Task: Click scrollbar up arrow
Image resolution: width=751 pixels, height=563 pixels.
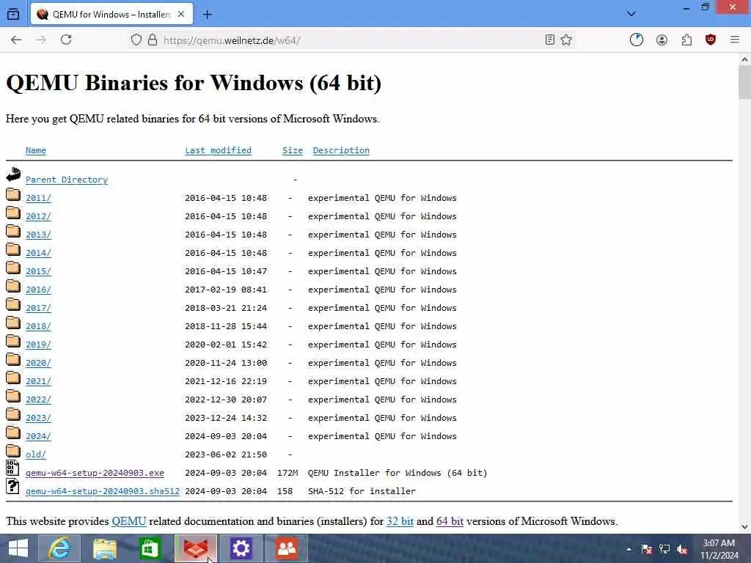Action: pyautogui.click(x=744, y=59)
